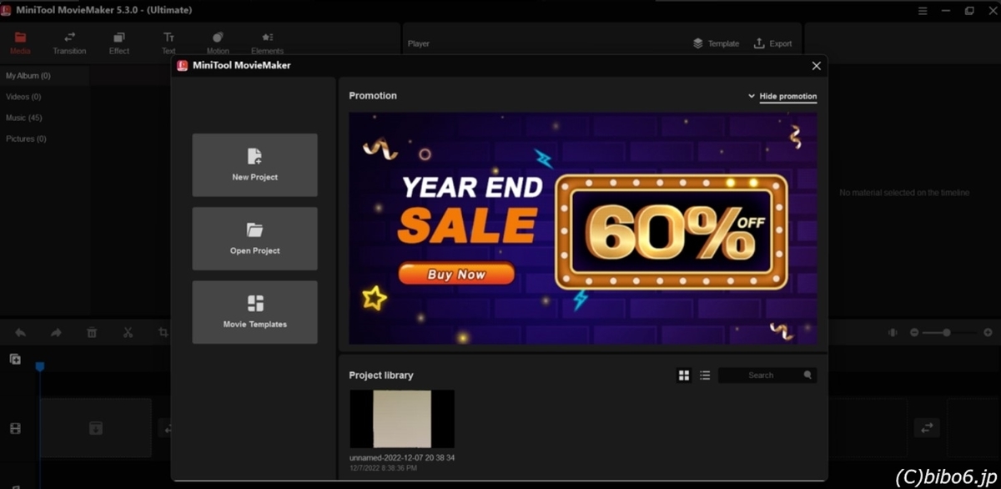
Task: Click the transition swap icon right of timeline
Action: 926,427
